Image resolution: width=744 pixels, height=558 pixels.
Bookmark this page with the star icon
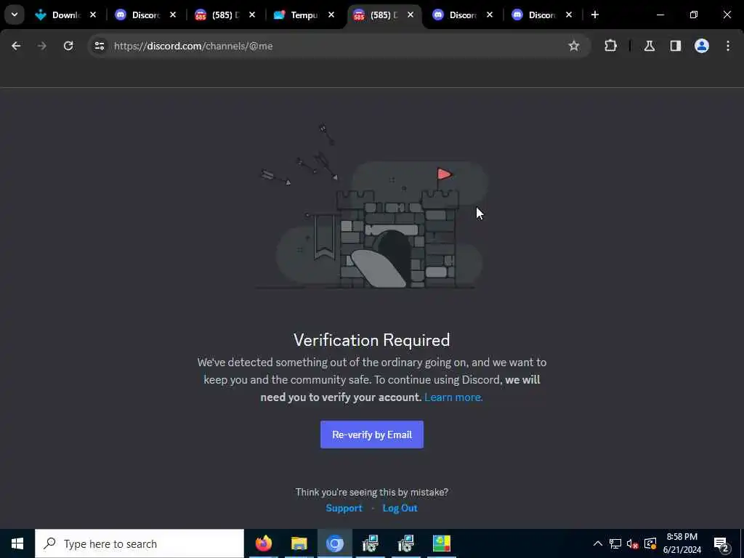(x=574, y=46)
